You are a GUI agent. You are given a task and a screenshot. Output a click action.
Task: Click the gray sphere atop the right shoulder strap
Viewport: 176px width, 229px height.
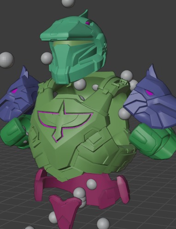click(x=127, y=76)
